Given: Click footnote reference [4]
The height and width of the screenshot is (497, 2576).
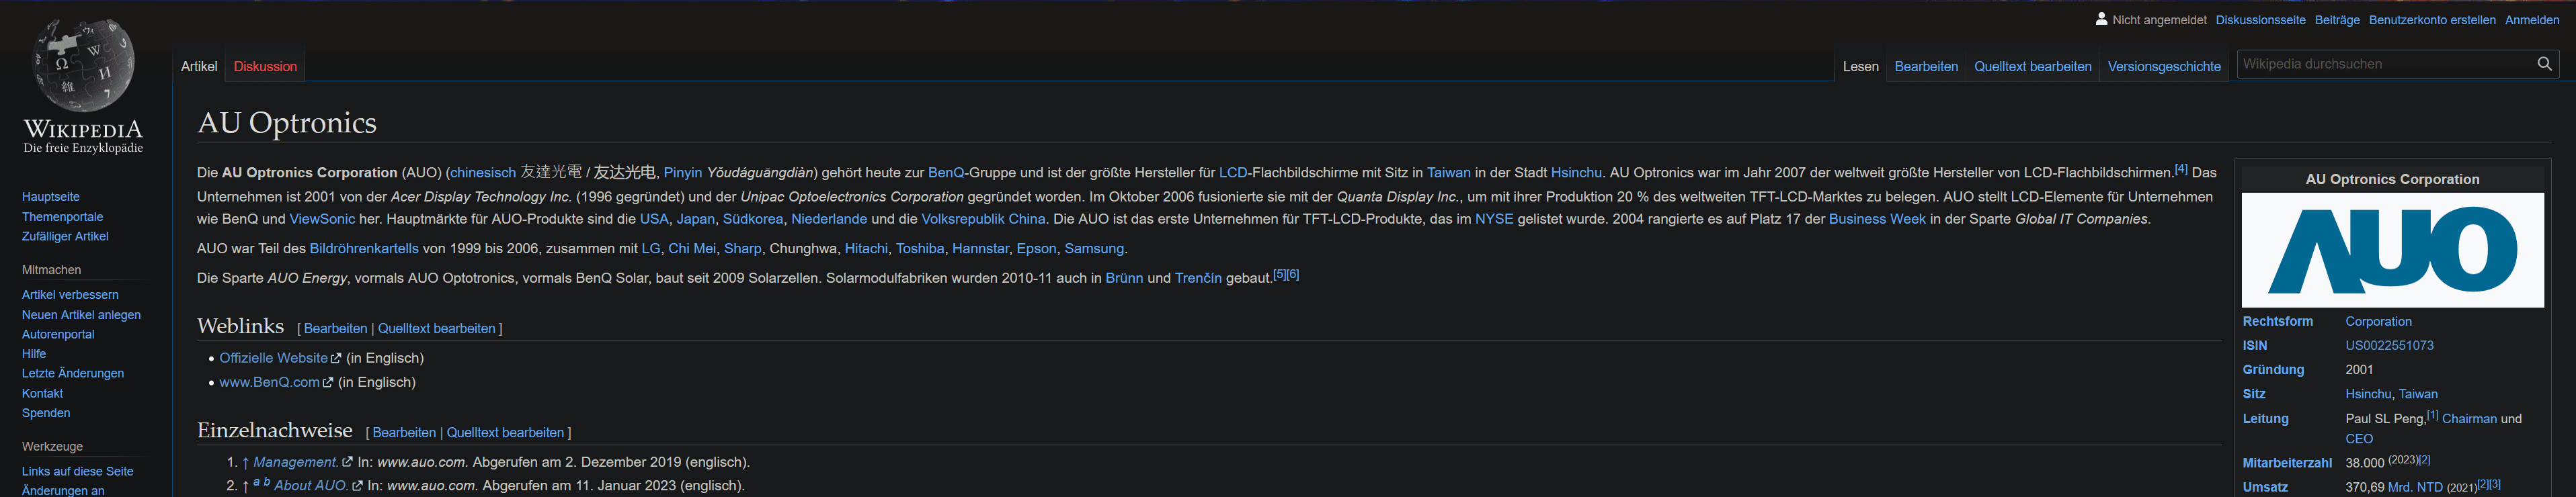Looking at the screenshot, I should point(2181,169).
